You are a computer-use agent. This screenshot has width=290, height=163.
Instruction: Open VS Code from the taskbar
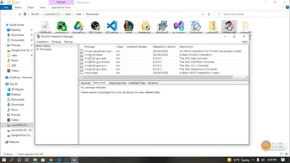tap(58, 160)
